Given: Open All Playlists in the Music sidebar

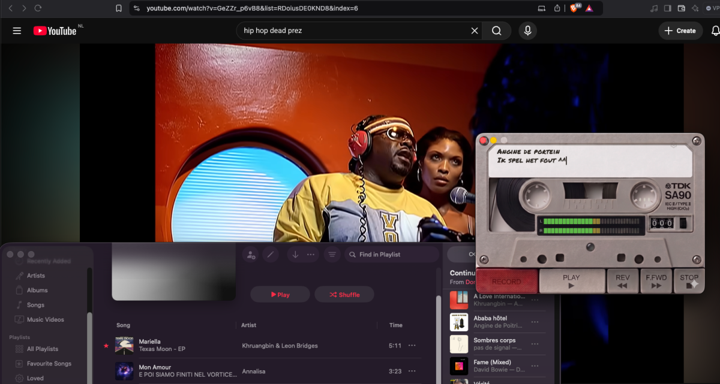Looking at the screenshot, I should [x=43, y=349].
